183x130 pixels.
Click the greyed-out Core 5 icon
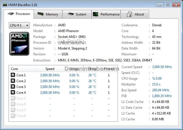13,98
